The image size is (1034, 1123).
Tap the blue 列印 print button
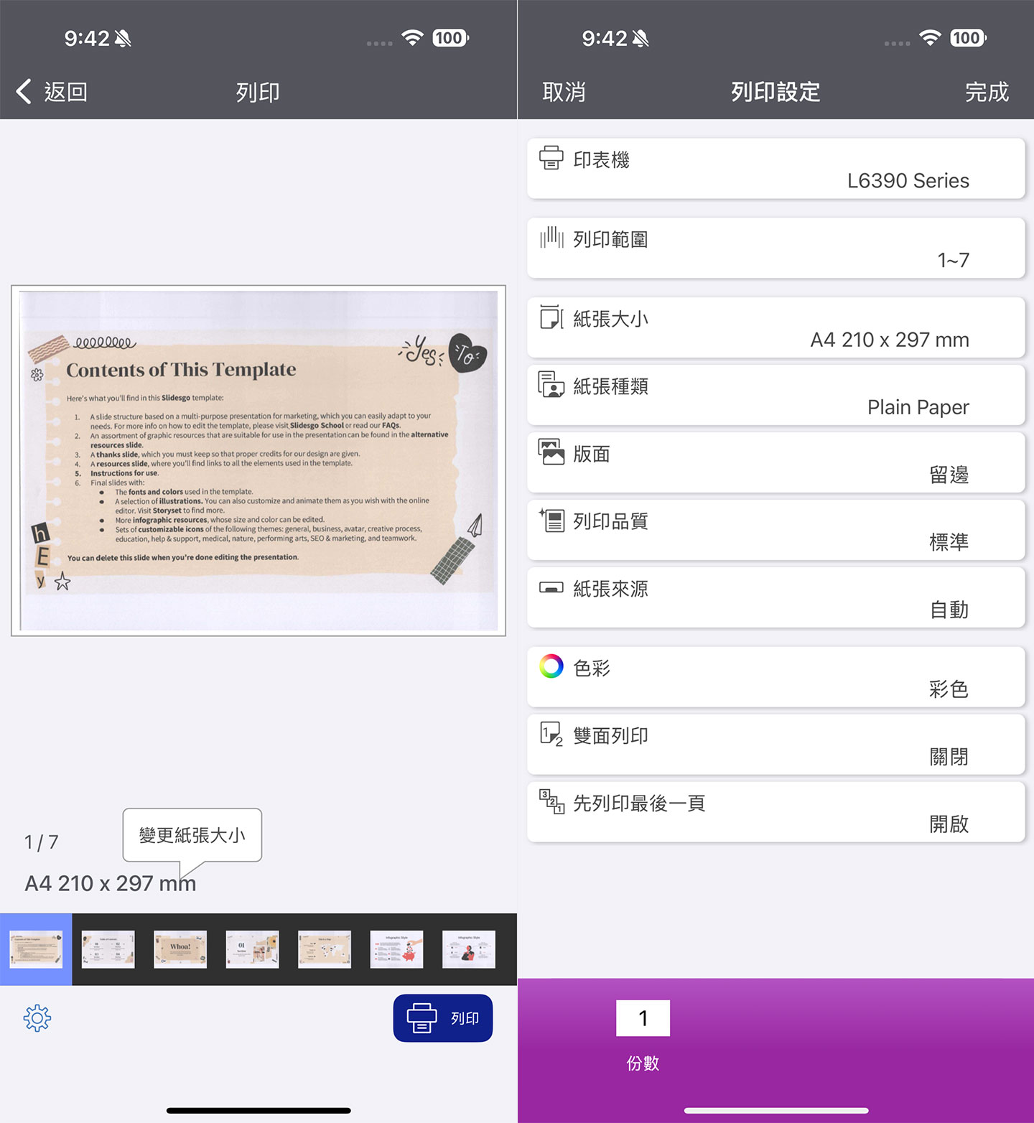click(443, 1018)
